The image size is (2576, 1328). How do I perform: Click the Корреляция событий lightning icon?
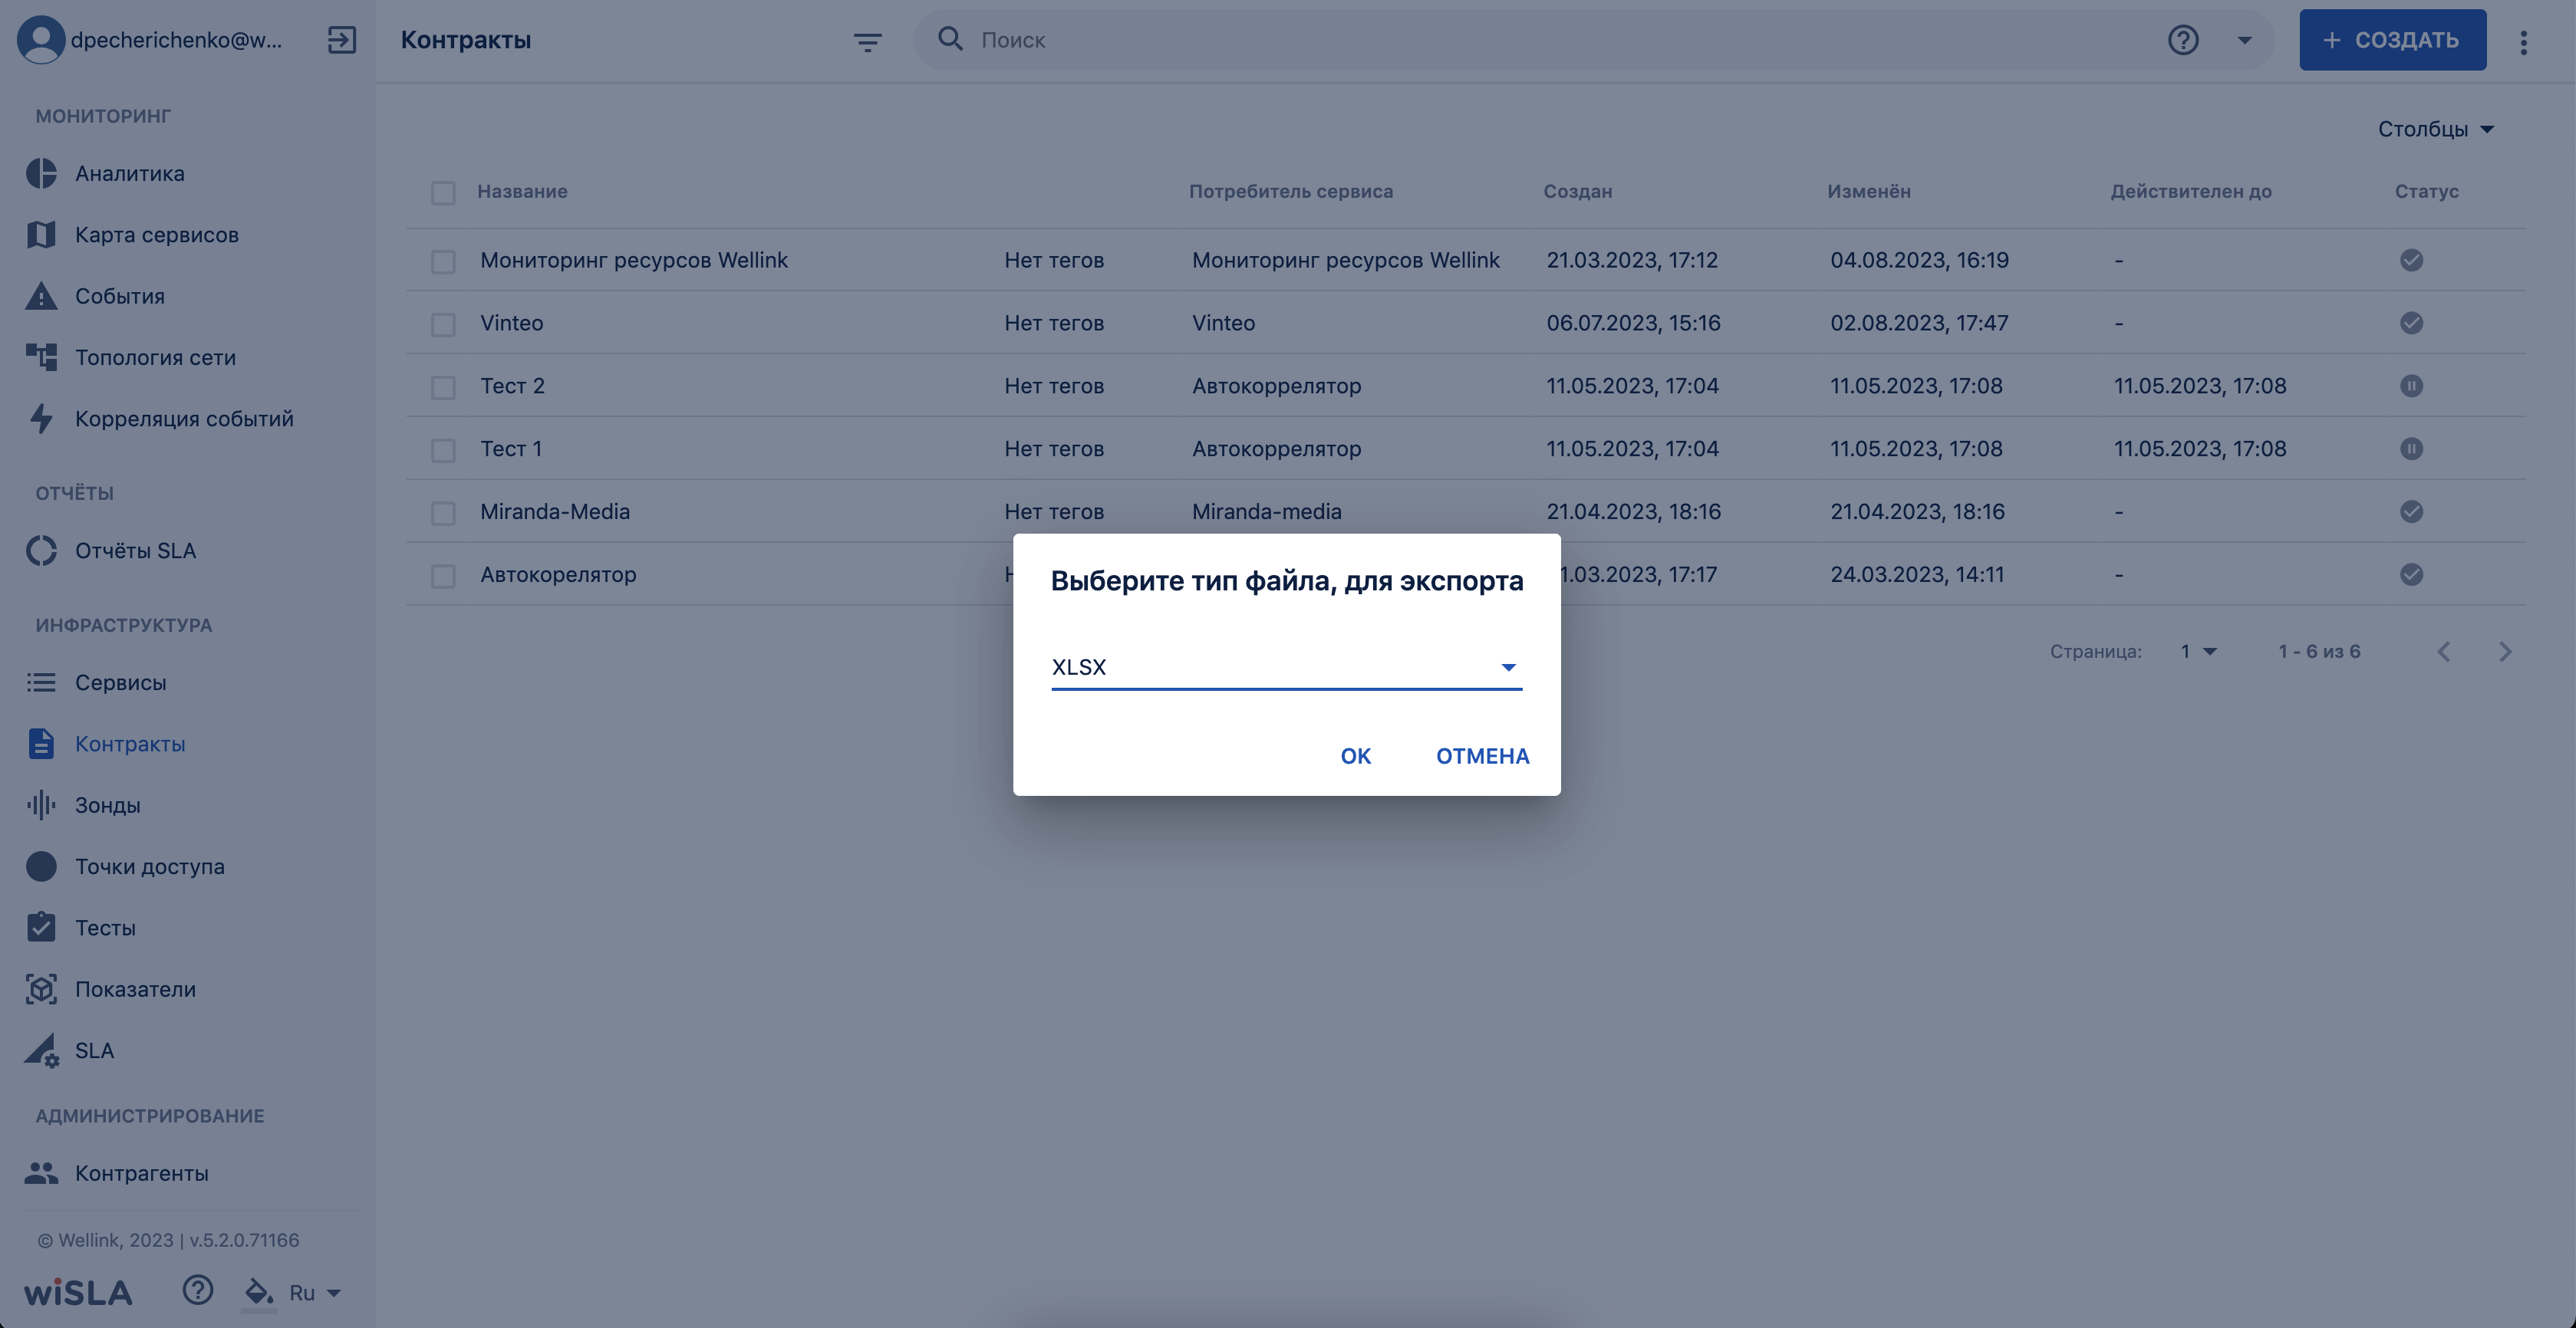point(41,419)
